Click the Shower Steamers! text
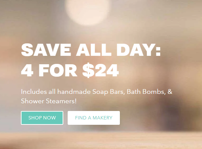202x149 pixels. [x=49, y=101]
